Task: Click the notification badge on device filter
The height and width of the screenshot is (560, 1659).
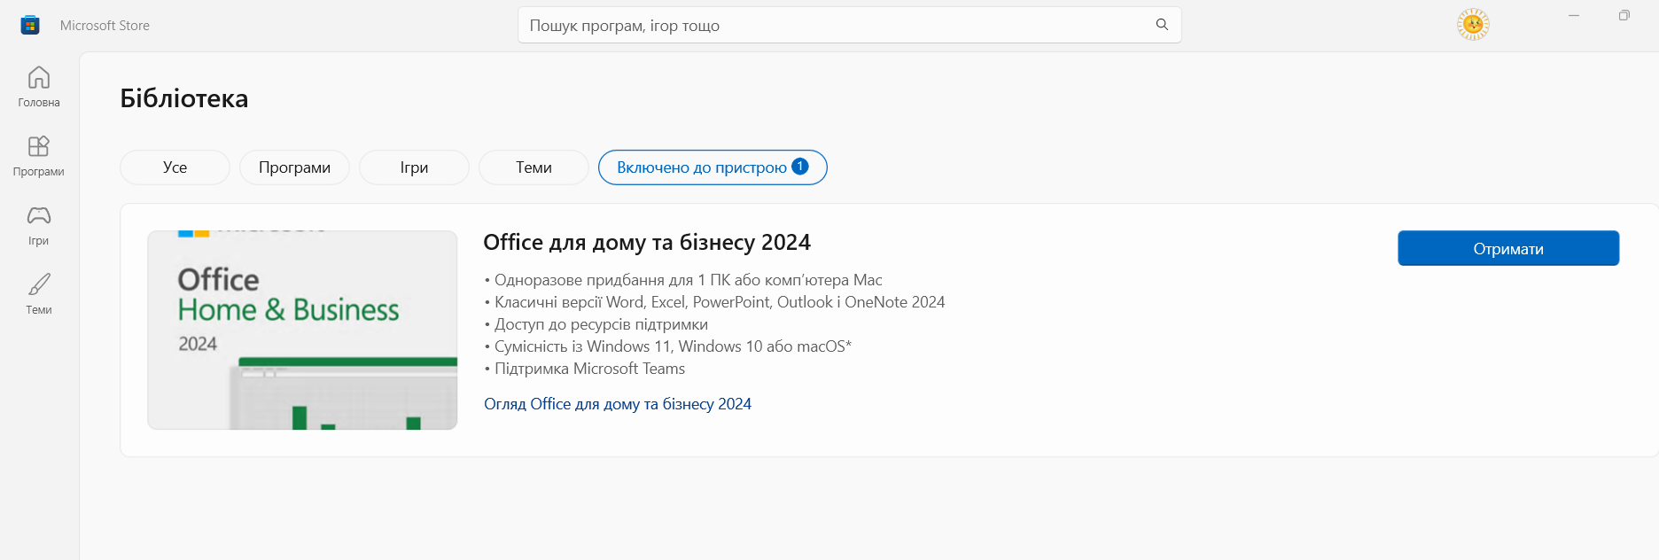Action: tap(800, 167)
